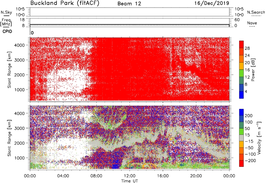Select the '-50' velocity colorbar label
Viewport: 265px width, 183px height.
pos(249,148)
